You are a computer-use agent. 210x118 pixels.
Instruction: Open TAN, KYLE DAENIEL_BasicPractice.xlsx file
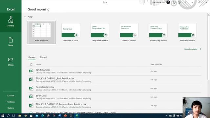tap(115, 80)
